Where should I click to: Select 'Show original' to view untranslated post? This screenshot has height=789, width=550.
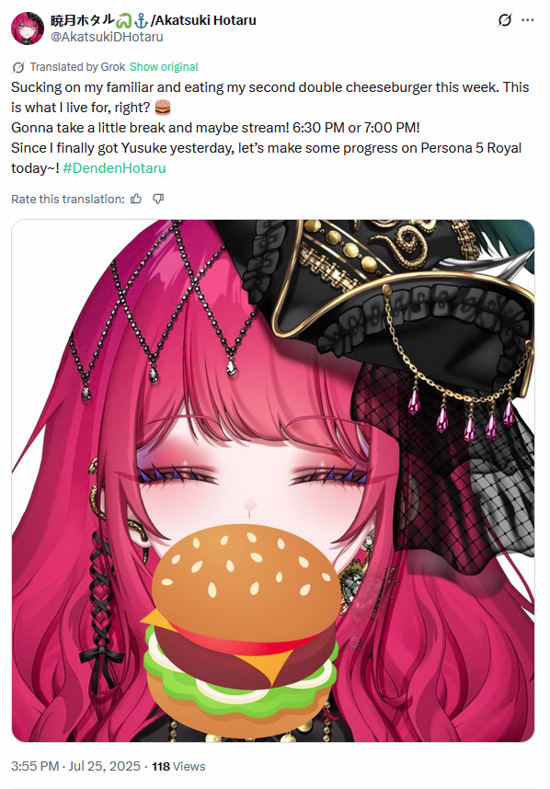(164, 67)
